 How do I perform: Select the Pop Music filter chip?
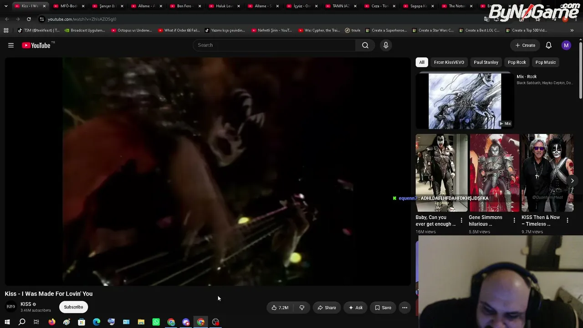click(546, 62)
